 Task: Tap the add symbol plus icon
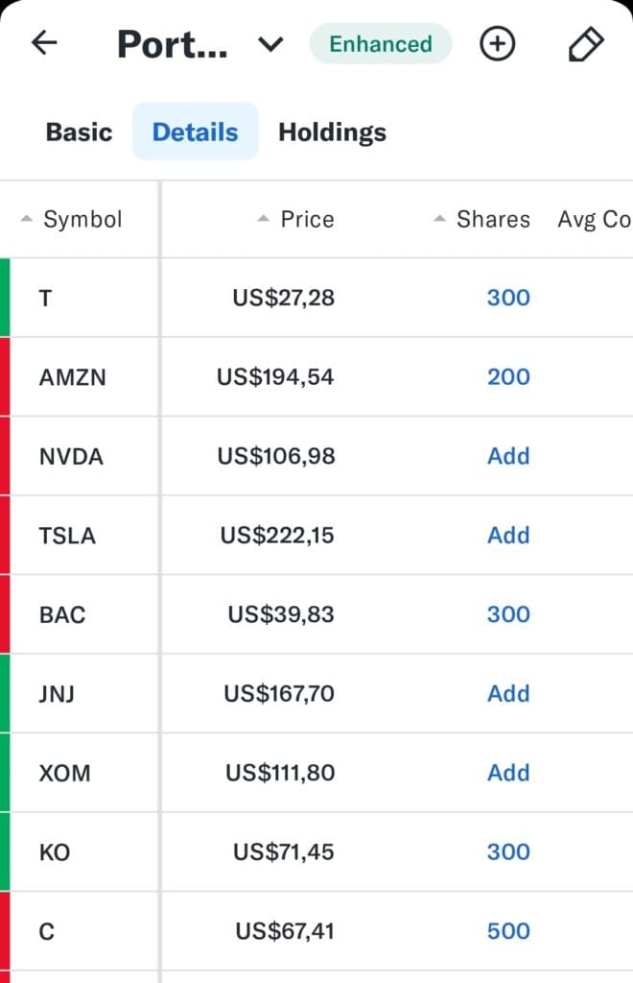(x=497, y=44)
